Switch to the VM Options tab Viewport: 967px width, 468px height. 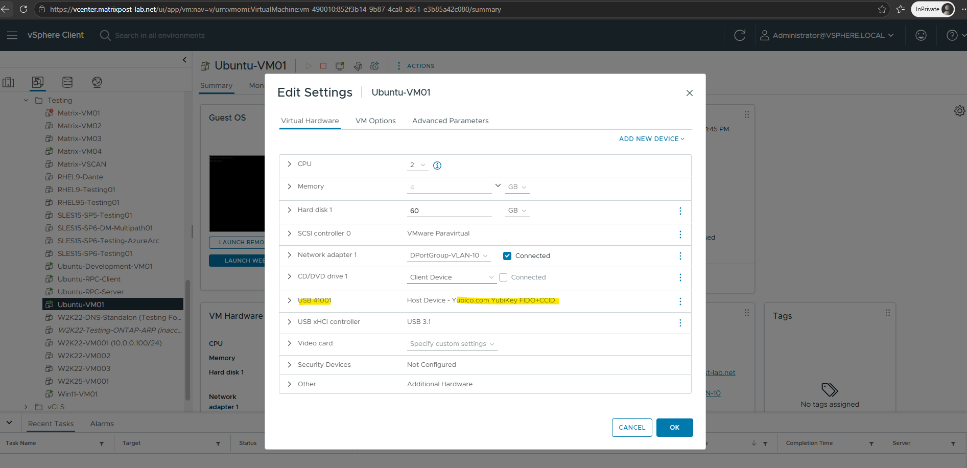point(375,121)
